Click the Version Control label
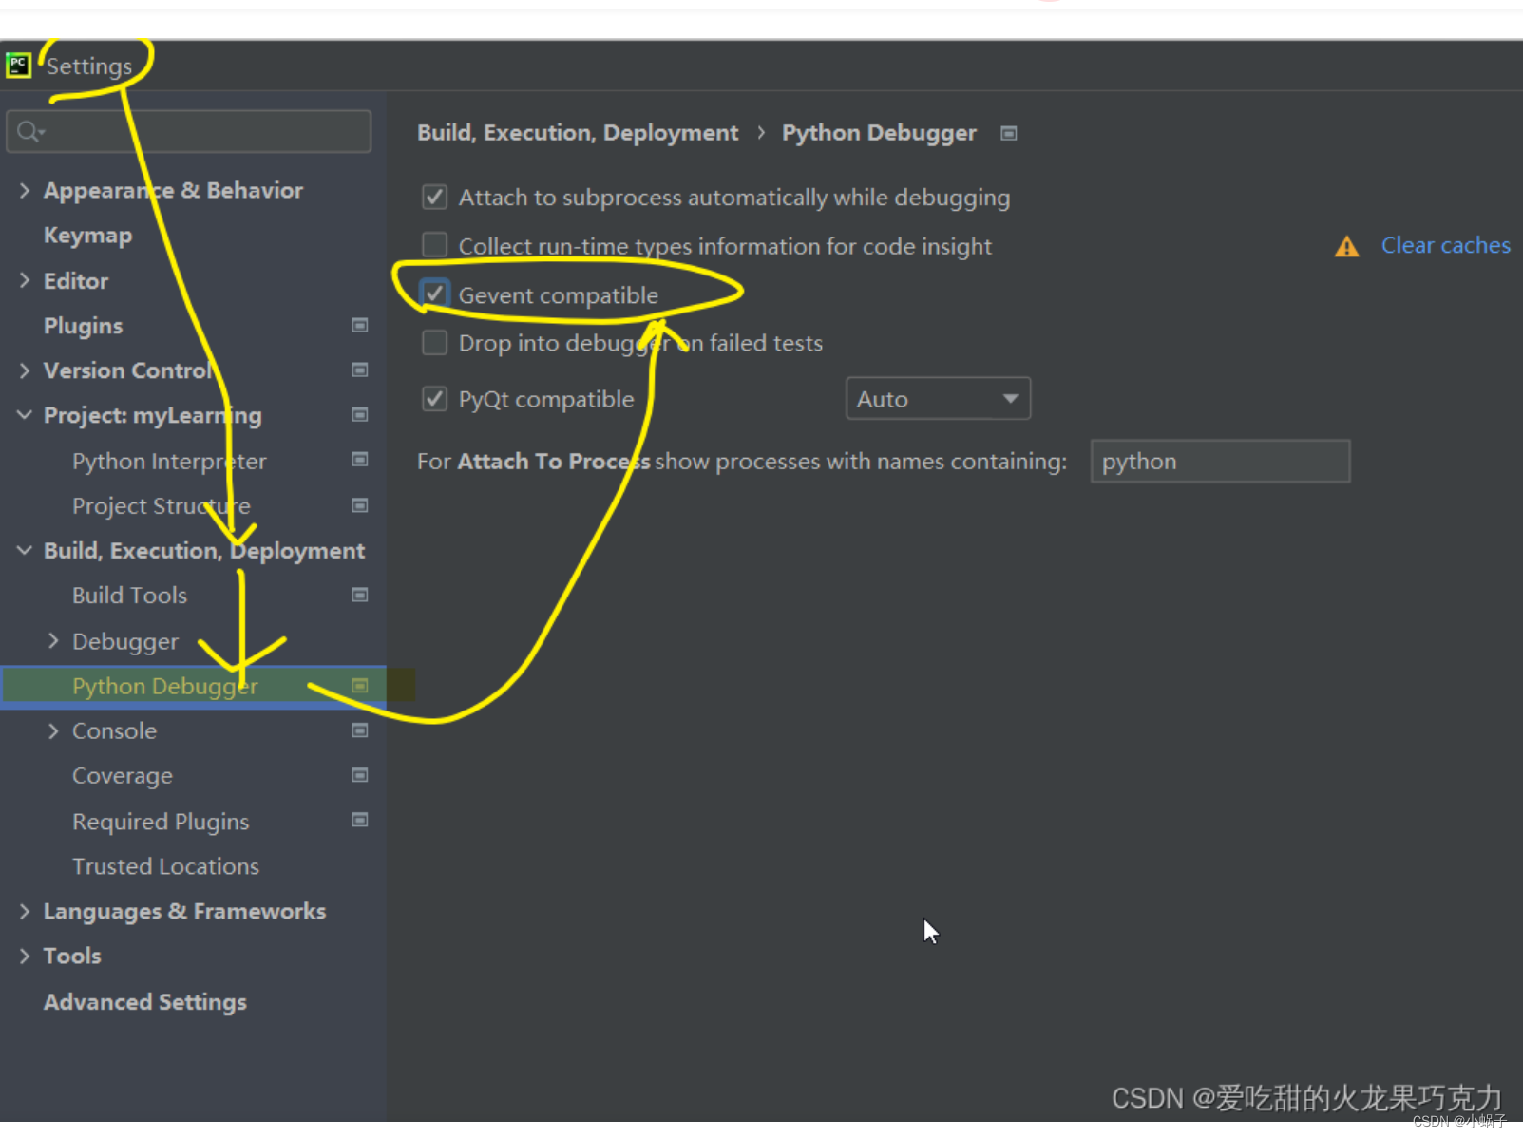The image size is (1523, 1137). pos(128,370)
